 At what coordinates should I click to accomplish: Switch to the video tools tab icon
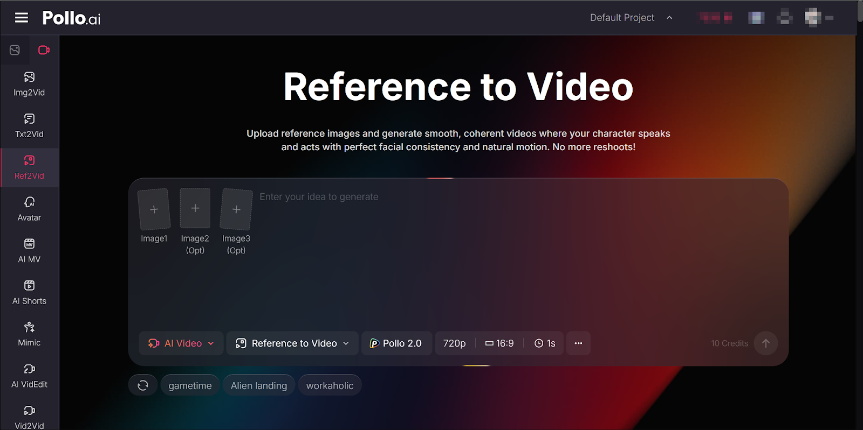click(x=44, y=50)
